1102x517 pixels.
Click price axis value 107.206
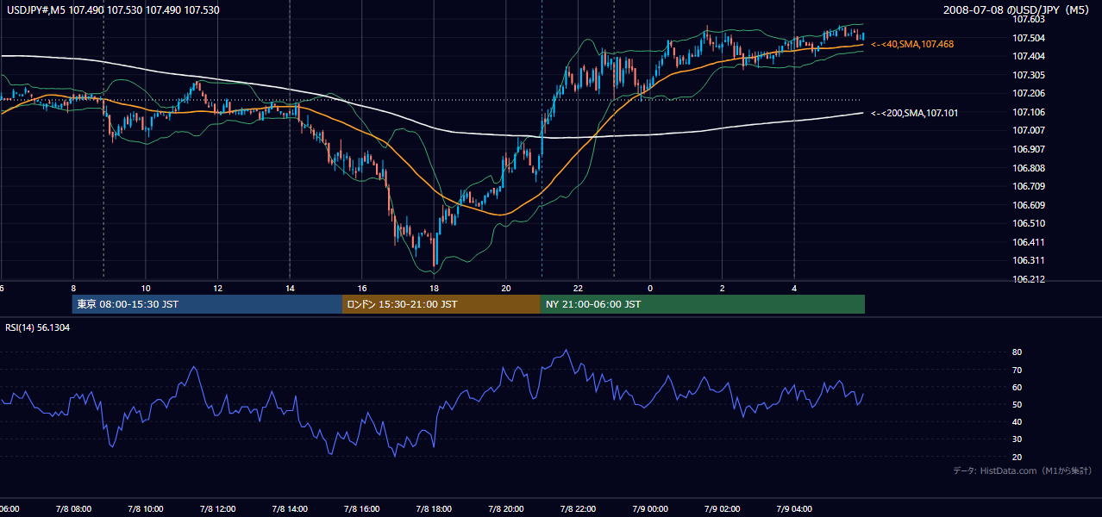[x=1029, y=93]
